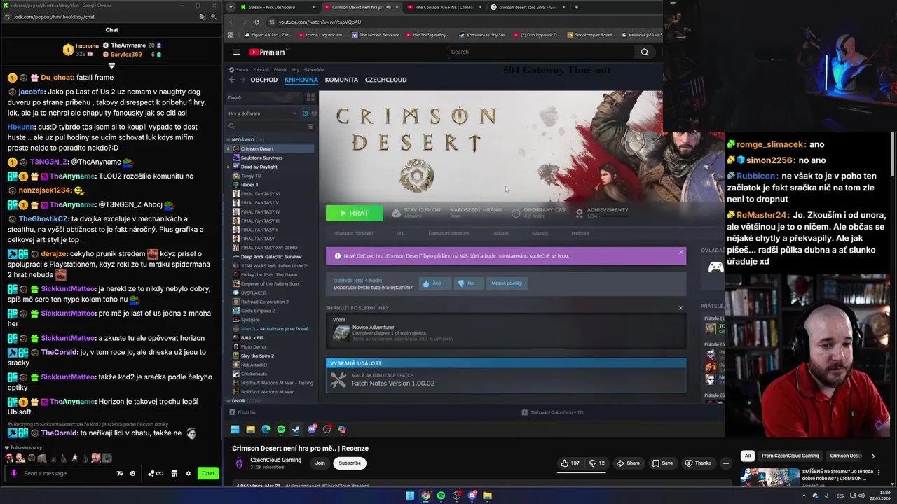The image size is (897, 504).
Task: Open the clock showing 13:39 in taskbar
Action: pos(881,496)
